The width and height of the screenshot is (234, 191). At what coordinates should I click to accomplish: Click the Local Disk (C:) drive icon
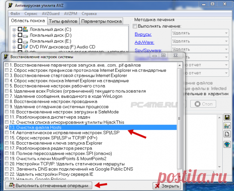click(26, 29)
